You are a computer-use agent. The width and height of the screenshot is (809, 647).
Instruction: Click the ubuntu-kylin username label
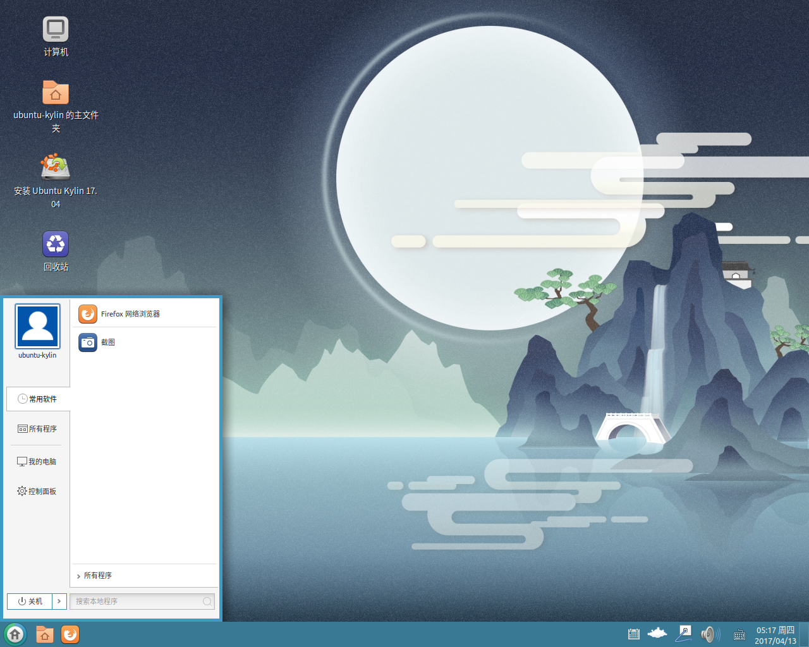coord(37,355)
